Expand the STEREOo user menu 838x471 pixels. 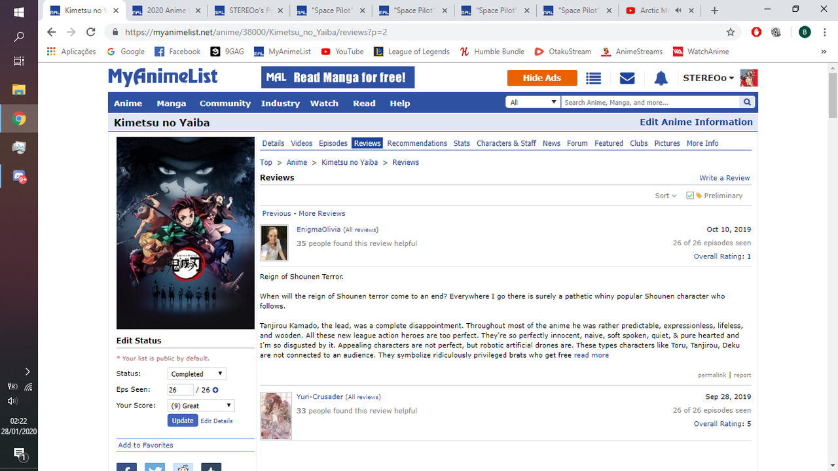pos(708,78)
